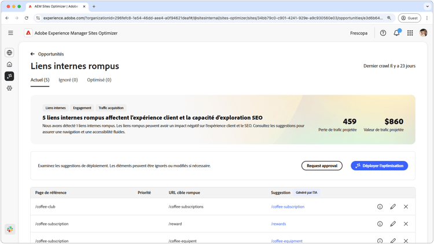Open the globe sites icon in sidebar
Screen dimensions: 434x244
click(9, 52)
